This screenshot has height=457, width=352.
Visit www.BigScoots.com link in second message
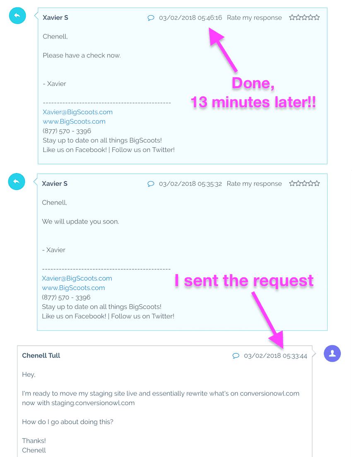pyautogui.click(x=73, y=288)
